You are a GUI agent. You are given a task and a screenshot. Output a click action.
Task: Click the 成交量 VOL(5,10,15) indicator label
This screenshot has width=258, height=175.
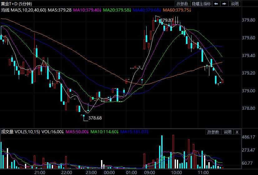20,132
